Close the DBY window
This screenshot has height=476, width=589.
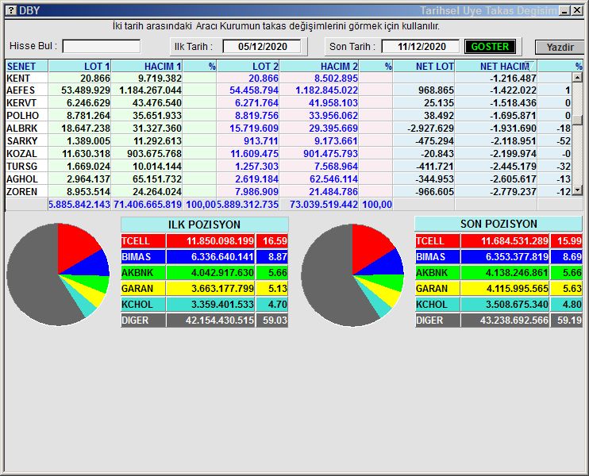[577, 10]
